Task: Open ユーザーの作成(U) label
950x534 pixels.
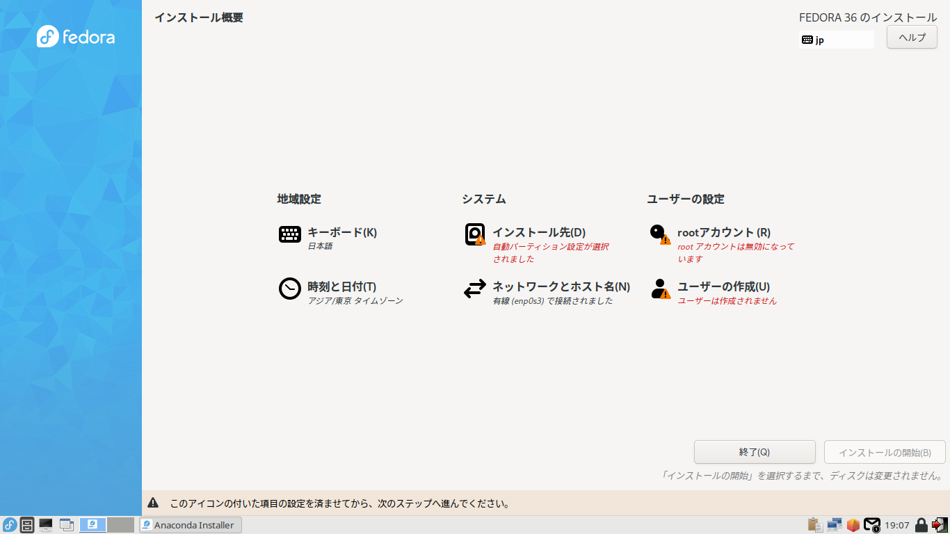Action: click(723, 286)
